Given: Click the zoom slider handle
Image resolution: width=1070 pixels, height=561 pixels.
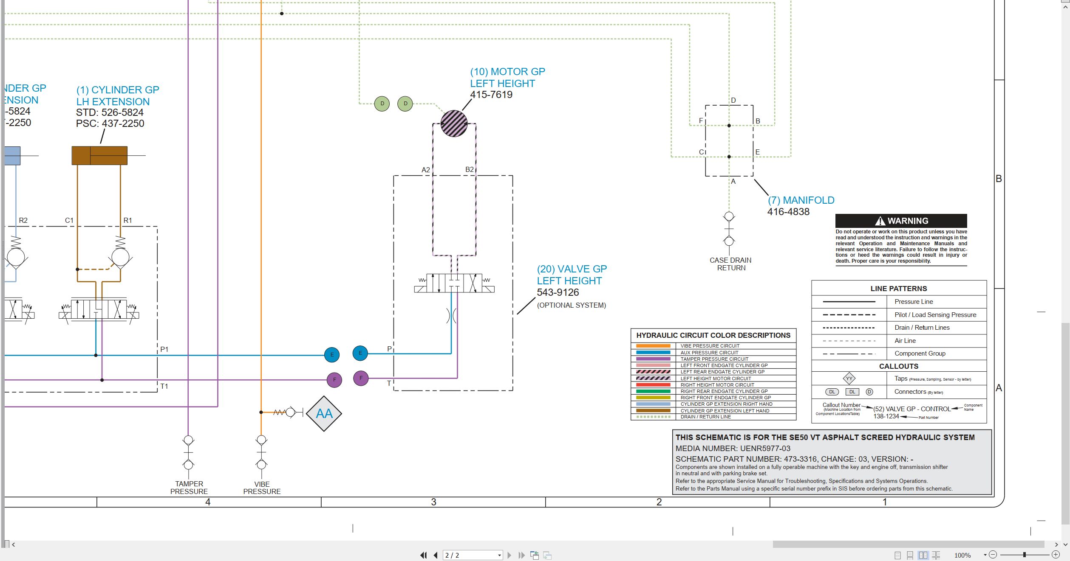Looking at the screenshot, I should (1025, 555).
